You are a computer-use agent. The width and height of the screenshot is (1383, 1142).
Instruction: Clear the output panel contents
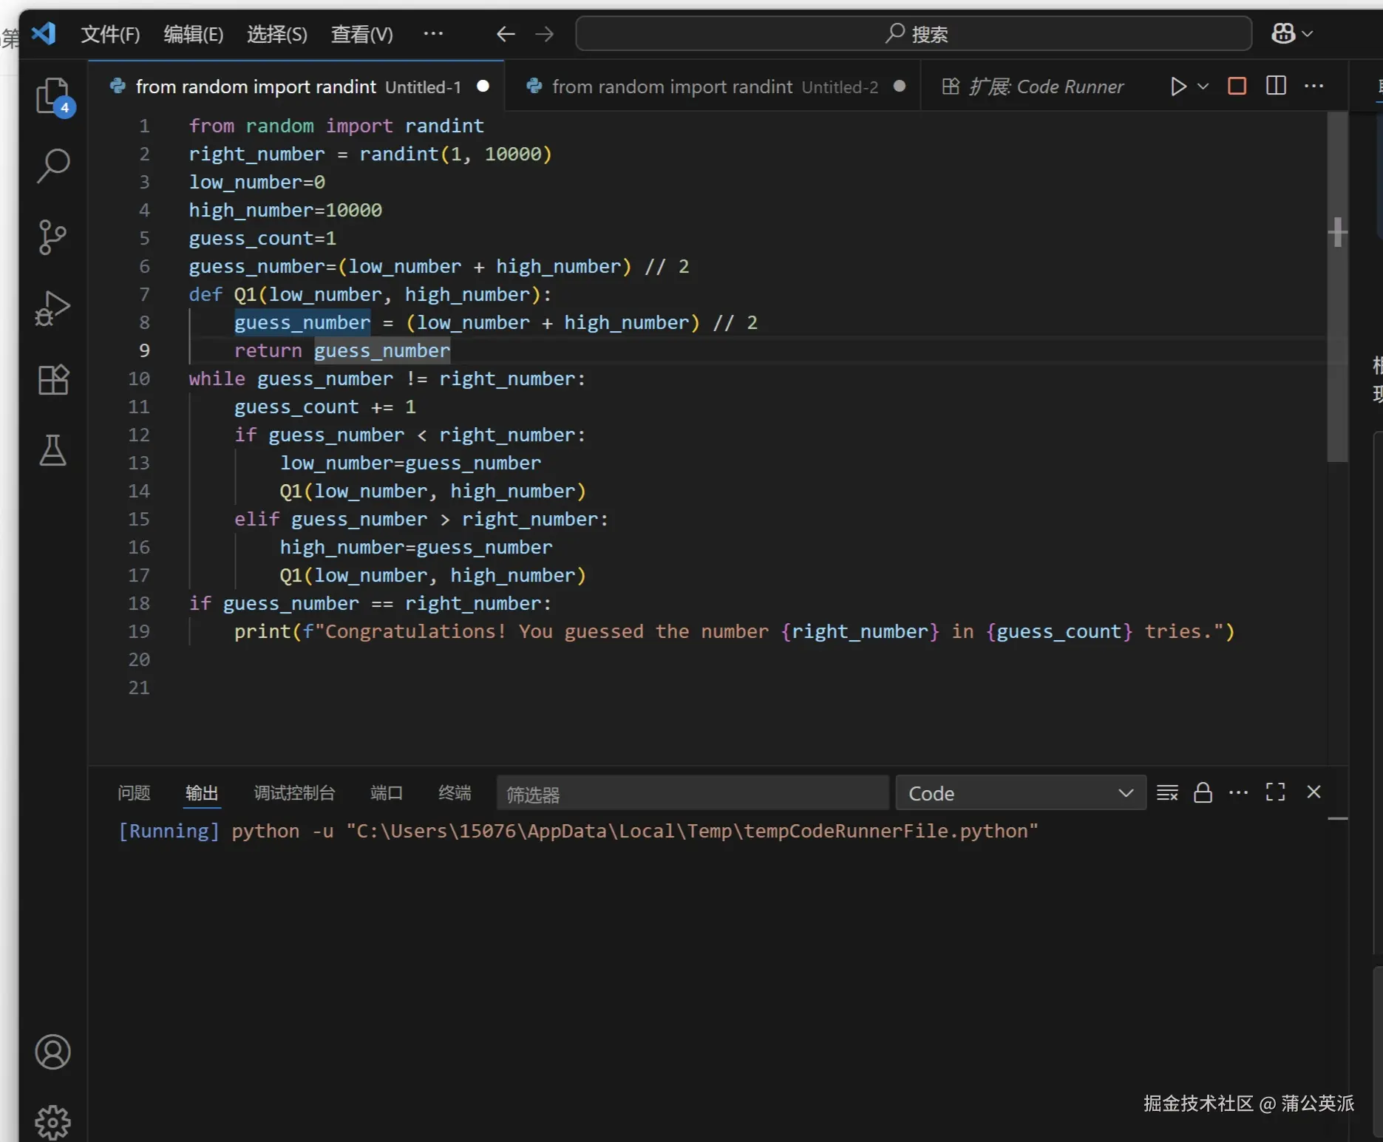pos(1167,792)
